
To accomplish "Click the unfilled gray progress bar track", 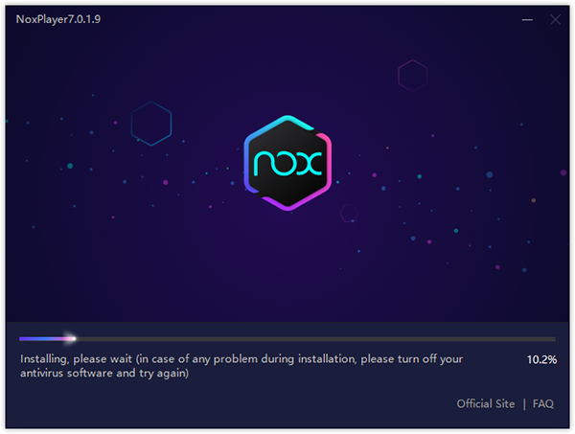I will click(x=315, y=339).
